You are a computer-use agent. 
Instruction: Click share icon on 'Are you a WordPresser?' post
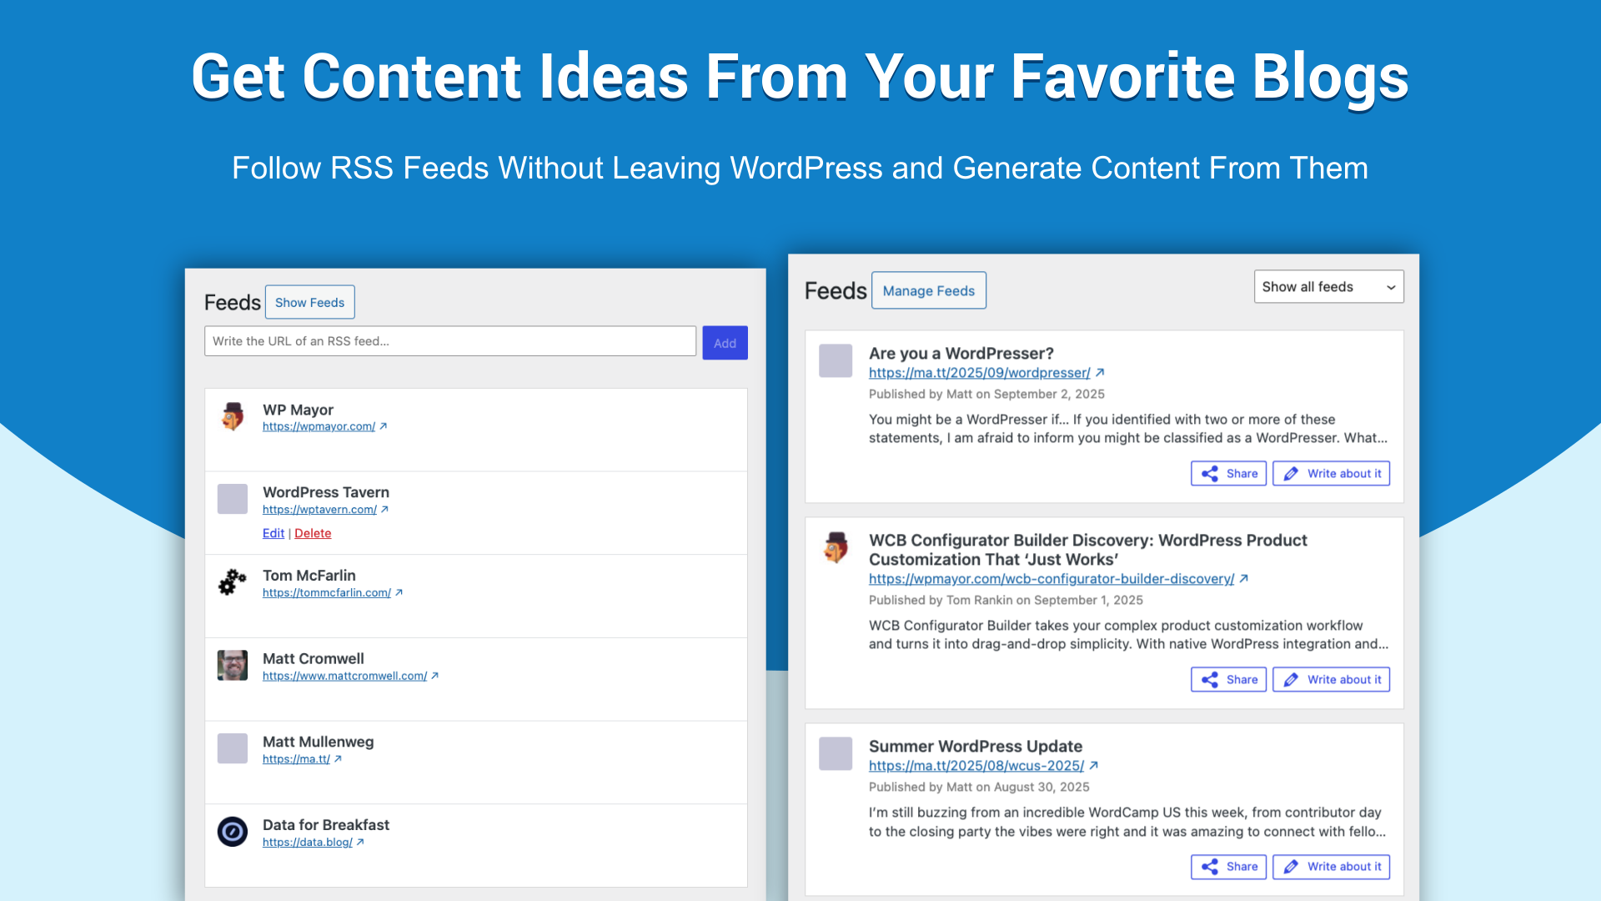pos(1210,474)
